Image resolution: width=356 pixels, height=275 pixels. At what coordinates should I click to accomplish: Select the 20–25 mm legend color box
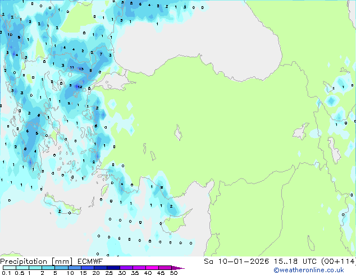(x=100, y=268)
